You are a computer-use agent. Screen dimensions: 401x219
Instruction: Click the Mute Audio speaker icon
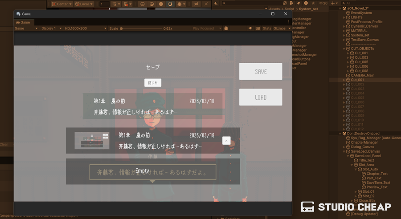pos(250,28)
